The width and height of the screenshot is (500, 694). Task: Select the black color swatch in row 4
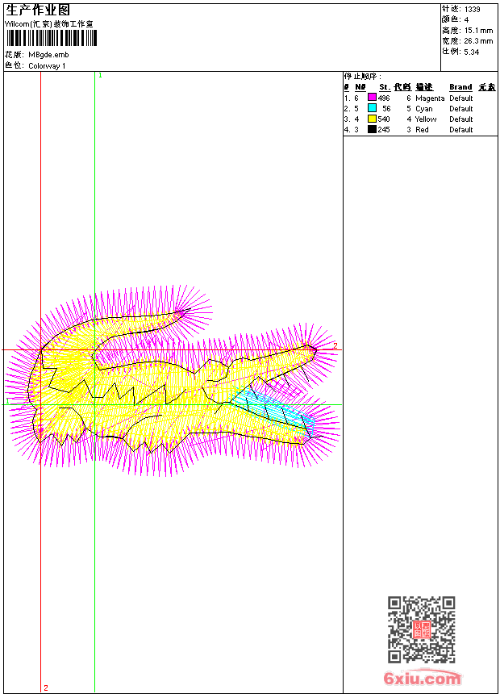coord(372,129)
